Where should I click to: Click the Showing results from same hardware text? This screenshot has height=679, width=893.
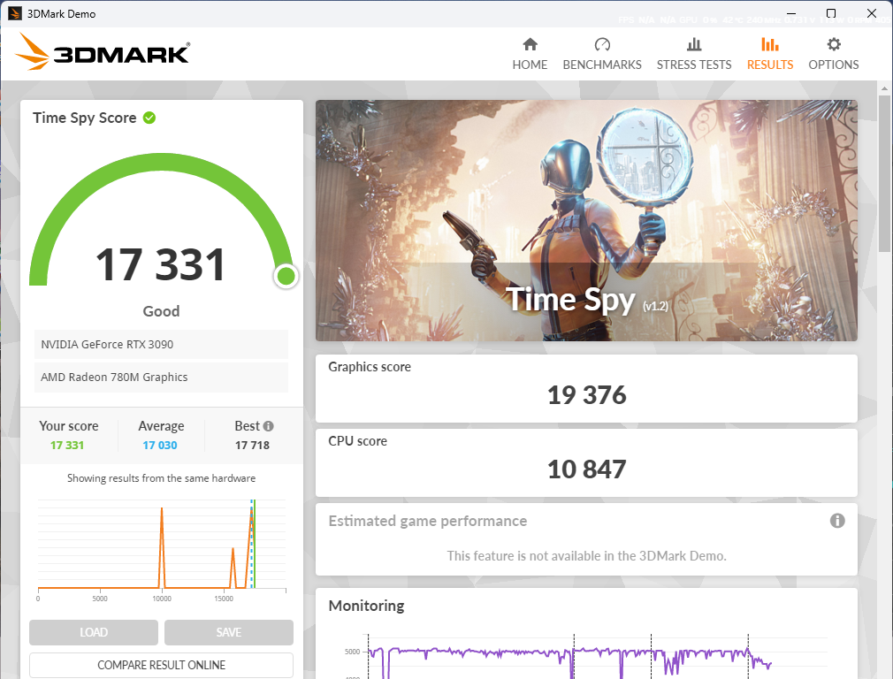pos(161,478)
